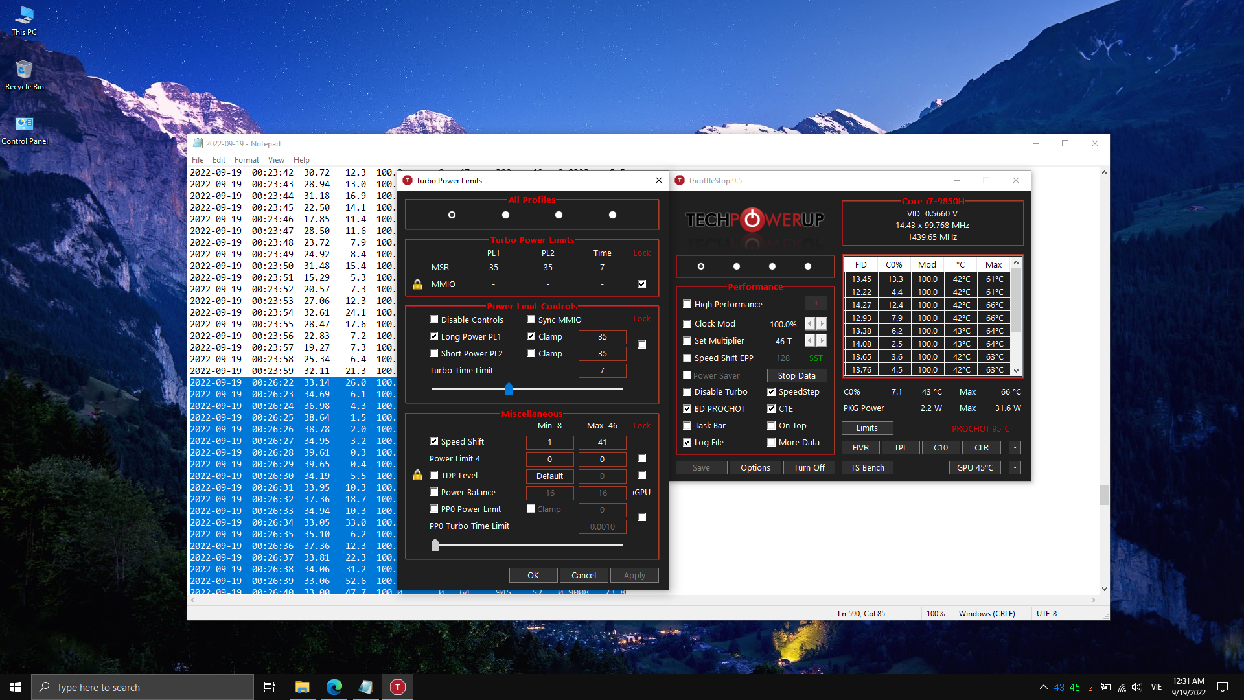Click the TechPowerUp logo
The image size is (1244, 700).
coord(755,220)
